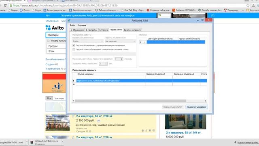The image size is (259, 146).
Task: Click the Сохранить результат button
Action: coord(173,107)
